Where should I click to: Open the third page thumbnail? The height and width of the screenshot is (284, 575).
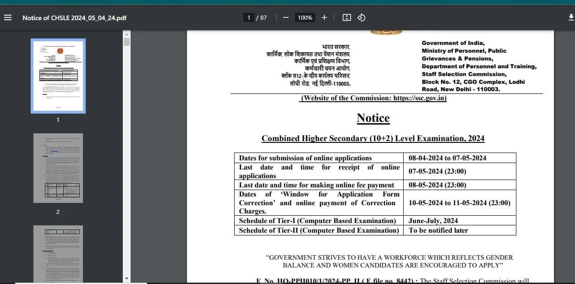click(x=58, y=254)
